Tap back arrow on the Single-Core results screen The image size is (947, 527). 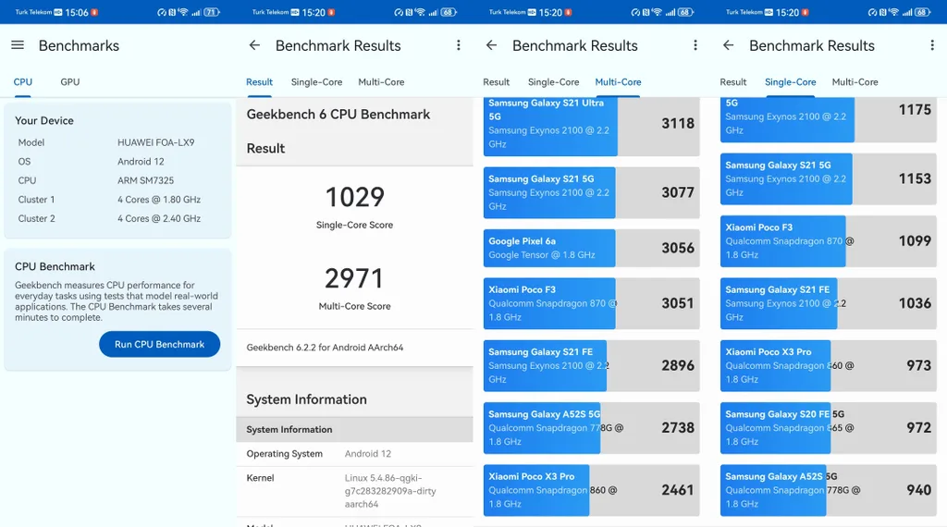(x=729, y=45)
